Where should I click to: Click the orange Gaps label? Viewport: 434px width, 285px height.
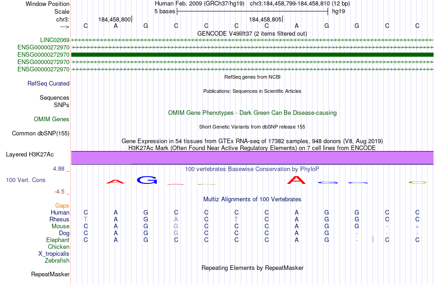62,206
